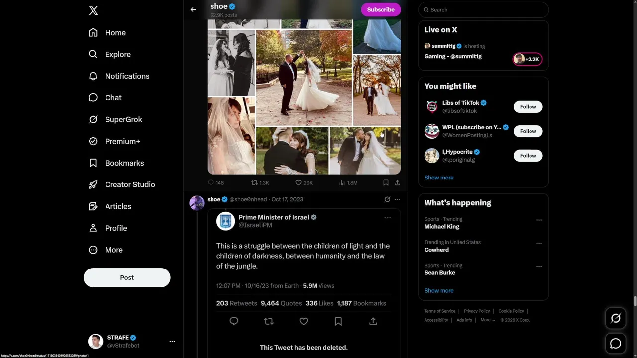Open the more options dots on the Oct 17 post
This screenshot has height=358, width=637.
coord(397,199)
